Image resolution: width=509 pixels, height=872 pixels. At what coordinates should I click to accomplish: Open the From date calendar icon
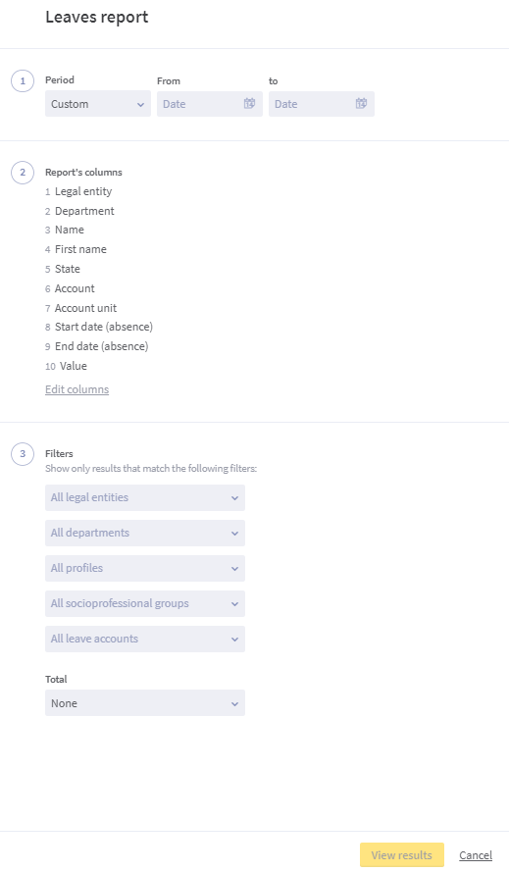pyautogui.click(x=249, y=103)
